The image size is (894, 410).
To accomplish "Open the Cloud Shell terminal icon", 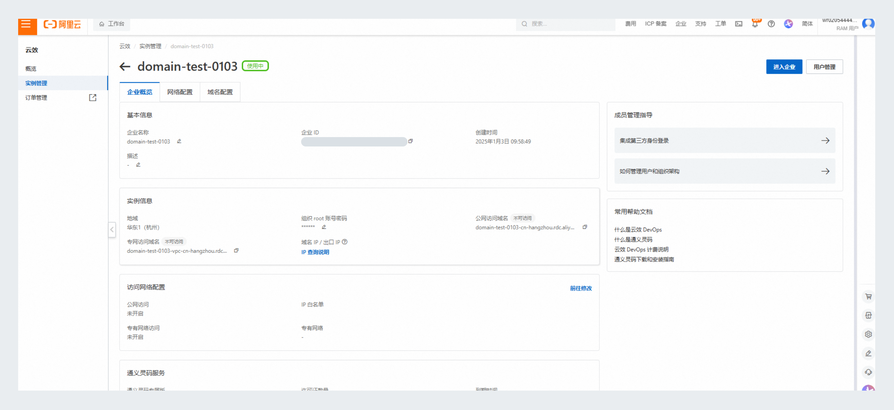I will pos(738,24).
